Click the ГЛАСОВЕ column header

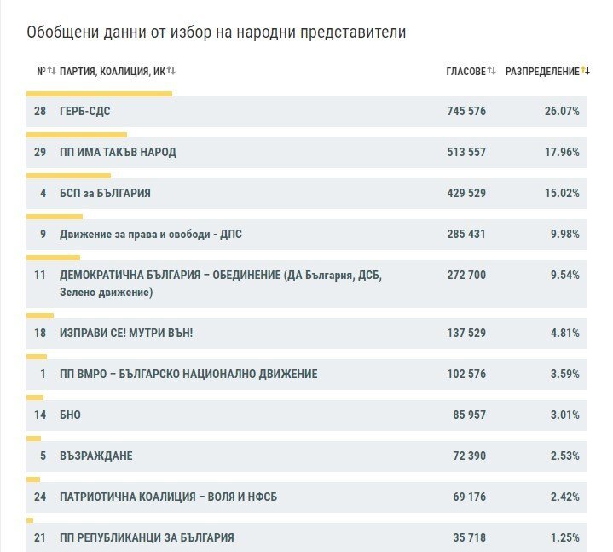click(x=466, y=72)
